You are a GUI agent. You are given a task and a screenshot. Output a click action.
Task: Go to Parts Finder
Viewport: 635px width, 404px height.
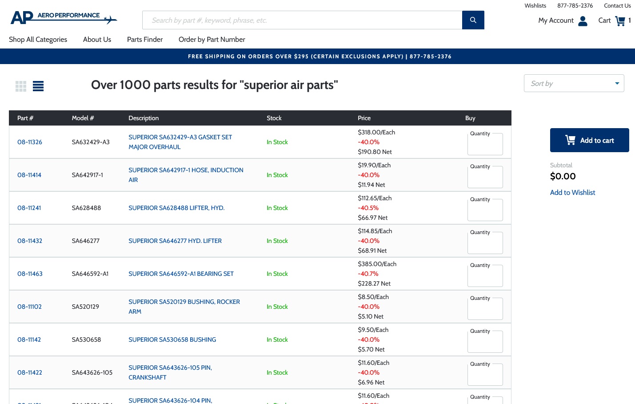click(x=145, y=40)
